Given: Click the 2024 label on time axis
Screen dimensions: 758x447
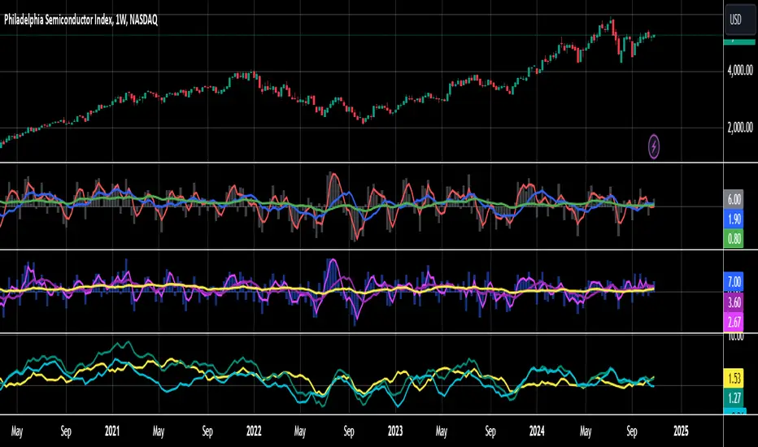Looking at the screenshot, I should (x=537, y=431).
